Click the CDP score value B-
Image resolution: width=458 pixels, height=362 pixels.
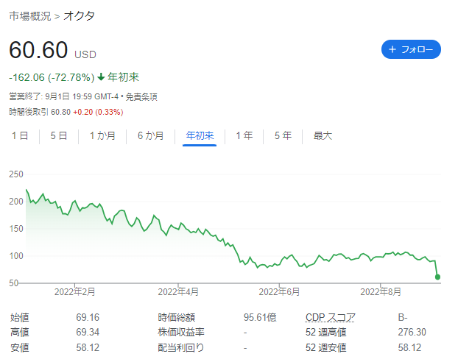pos(403,317)
